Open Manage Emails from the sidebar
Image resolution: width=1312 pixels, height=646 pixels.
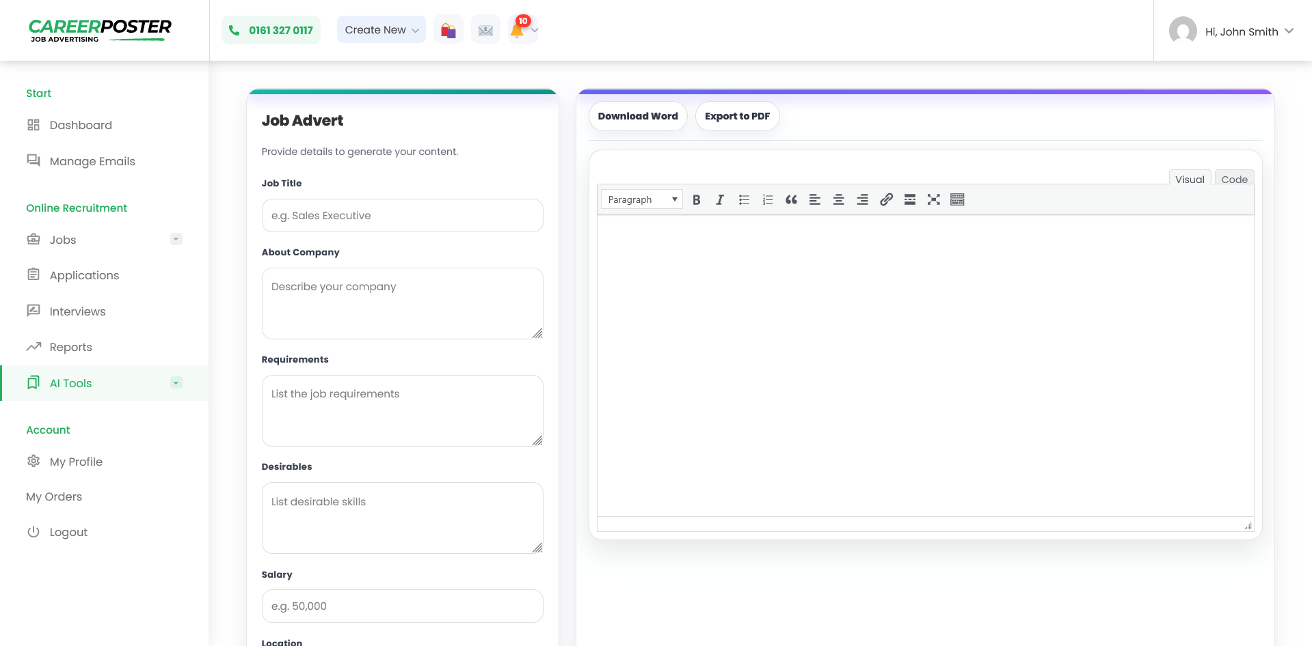[92, 161]
